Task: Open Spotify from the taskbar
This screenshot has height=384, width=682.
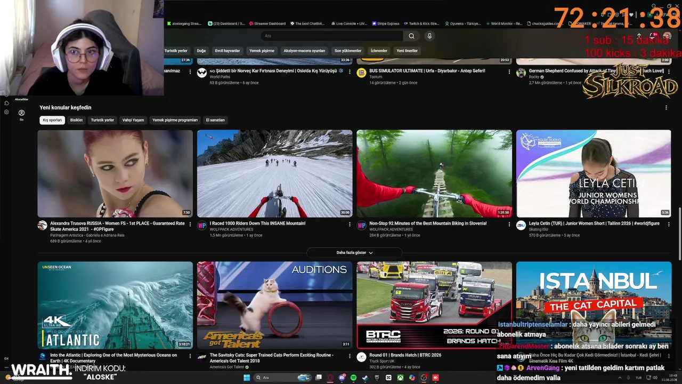Action: 353,378
